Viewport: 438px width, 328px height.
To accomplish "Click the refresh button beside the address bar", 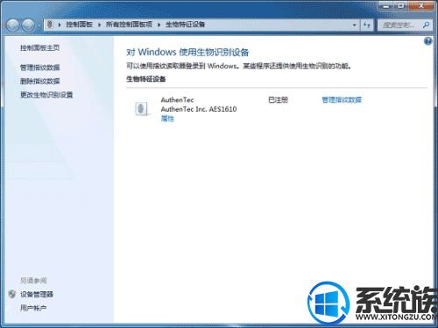I will 367,24.
